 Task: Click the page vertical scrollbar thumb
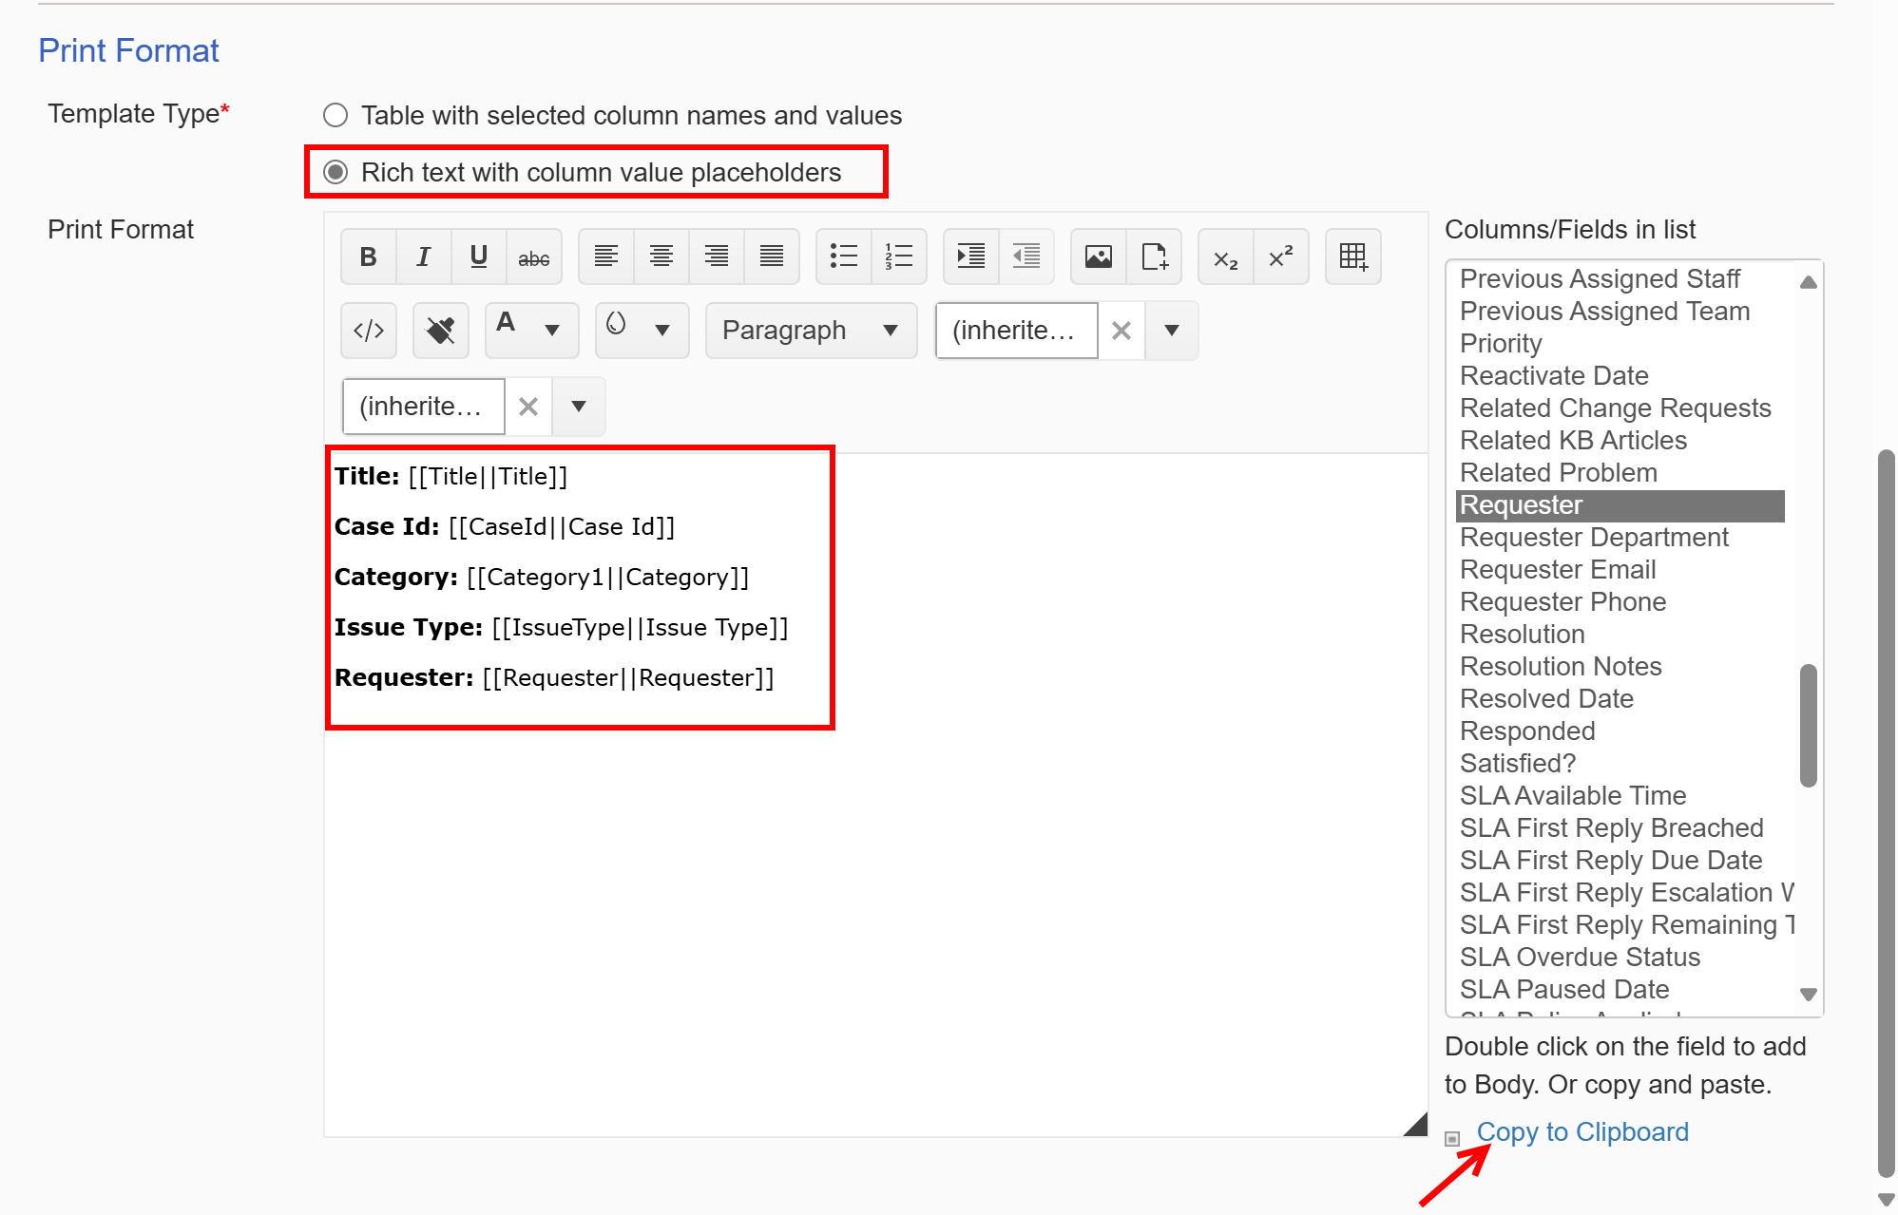click(1887, 813)
